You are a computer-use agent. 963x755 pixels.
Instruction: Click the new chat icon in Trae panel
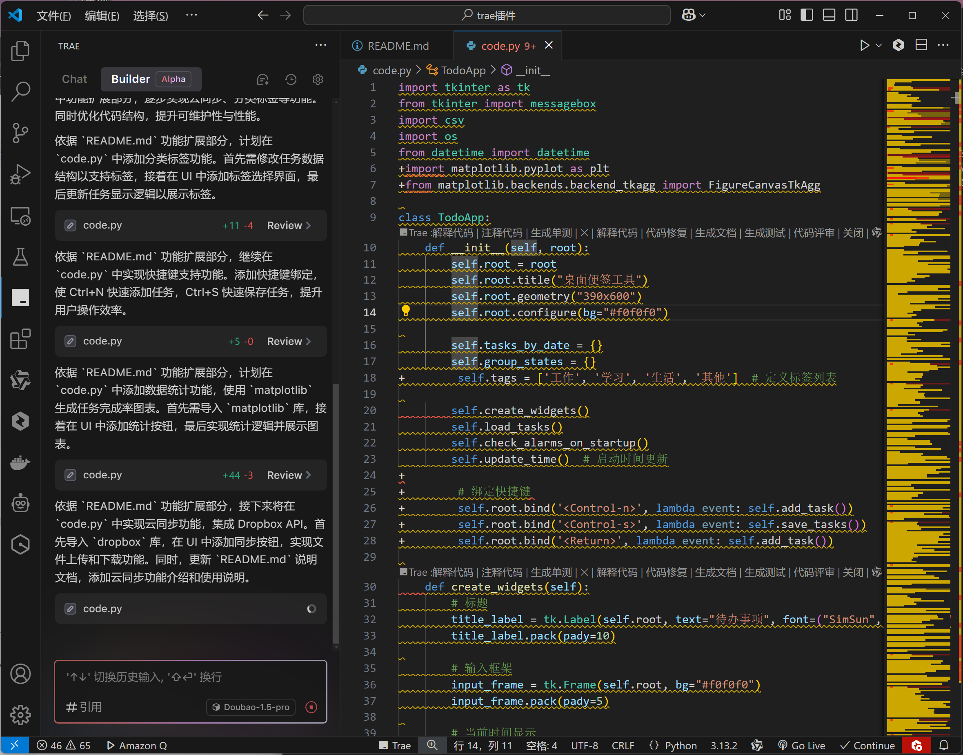[262, 79]
